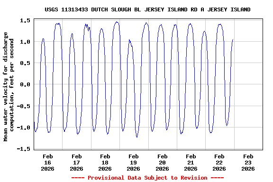
Task: Click the y-axis value -0.5
Action: click(23, 106)
